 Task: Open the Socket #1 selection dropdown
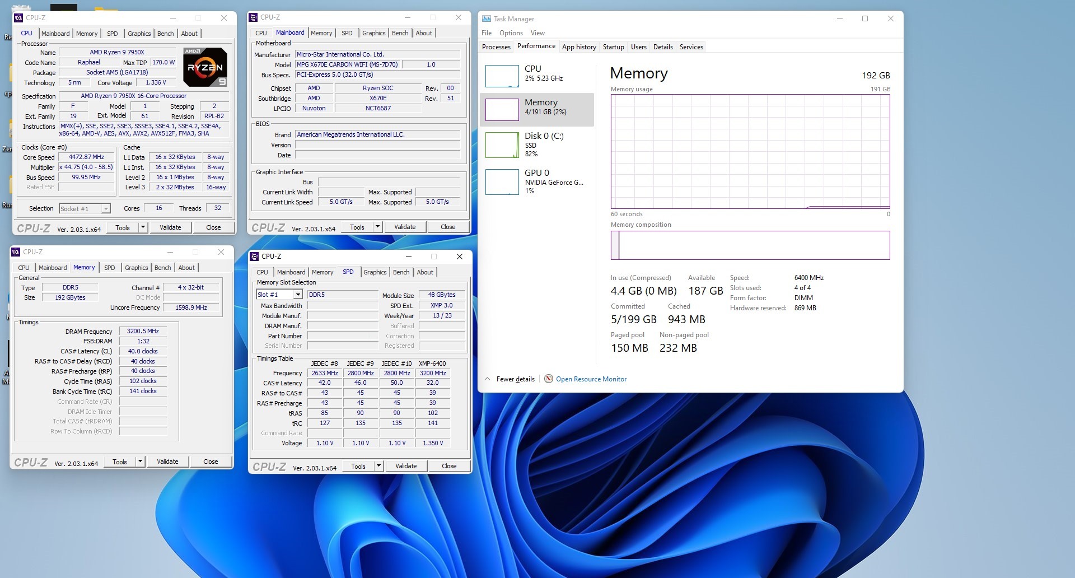pos(105,208)
